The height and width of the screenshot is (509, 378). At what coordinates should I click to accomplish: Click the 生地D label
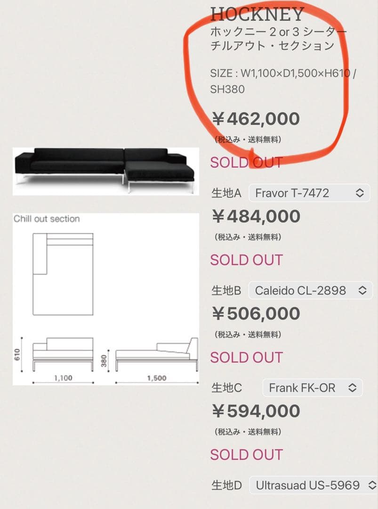coord(226,485)
